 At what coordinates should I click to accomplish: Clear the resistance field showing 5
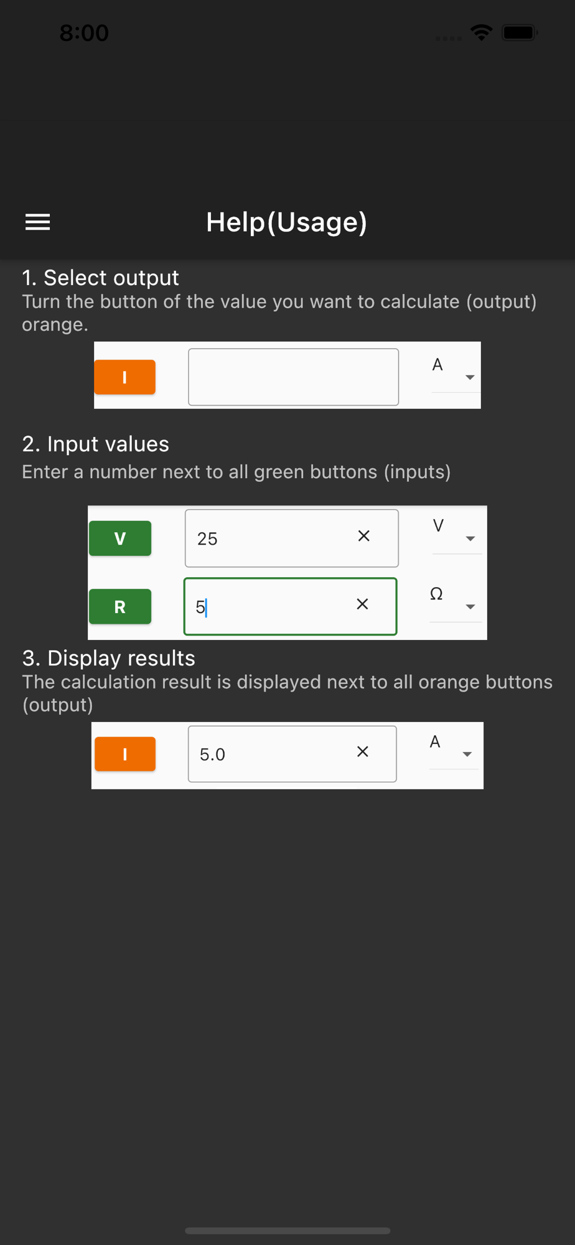tap(362, 604)
